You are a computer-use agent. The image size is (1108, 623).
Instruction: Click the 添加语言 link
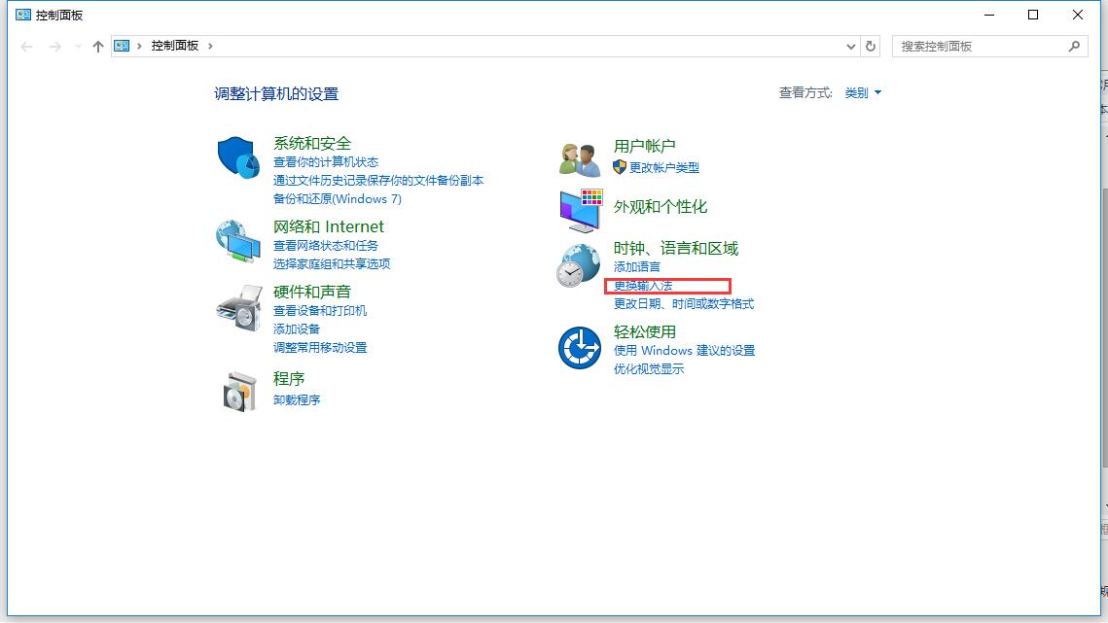[x=636, y=267]
